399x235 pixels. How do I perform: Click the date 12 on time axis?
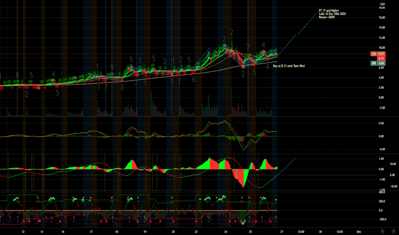(23, 232)
